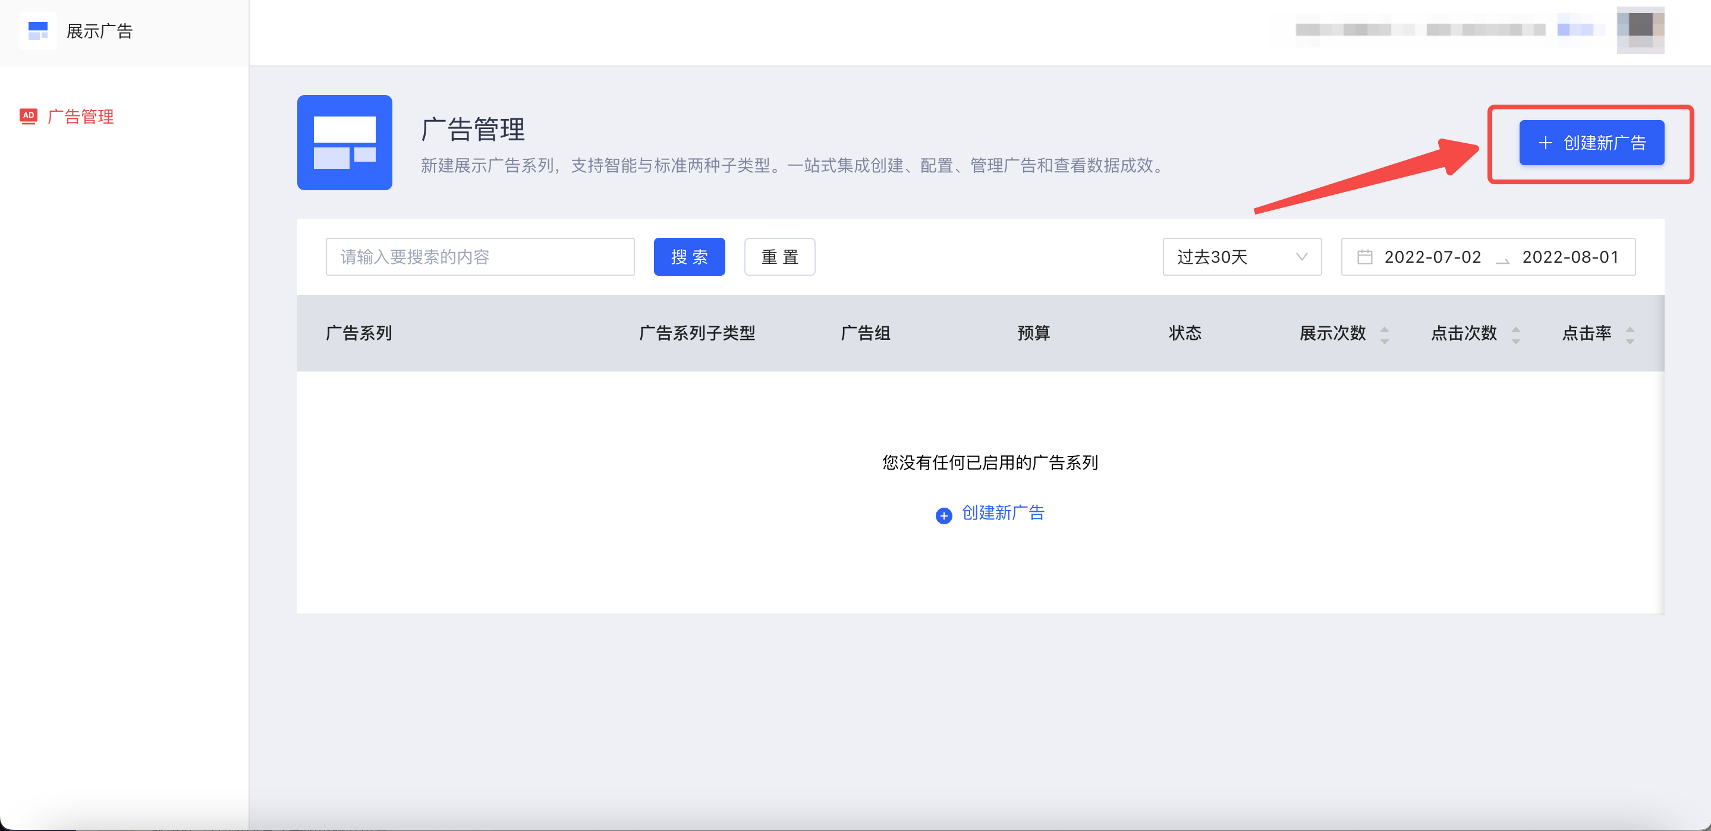Click the 展示广告 logo icon
Screen dimensions: 1711x831
38,30
